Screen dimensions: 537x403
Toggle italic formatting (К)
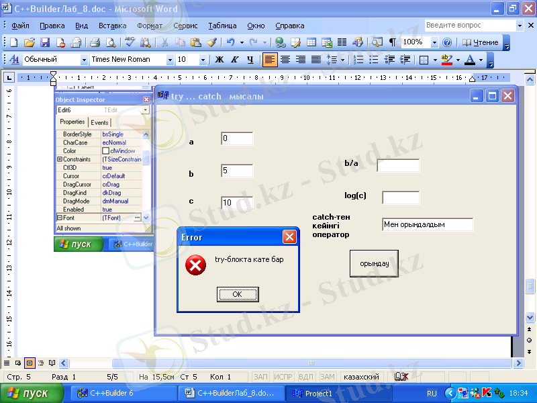pyautogui.click(x=234, y=60)
